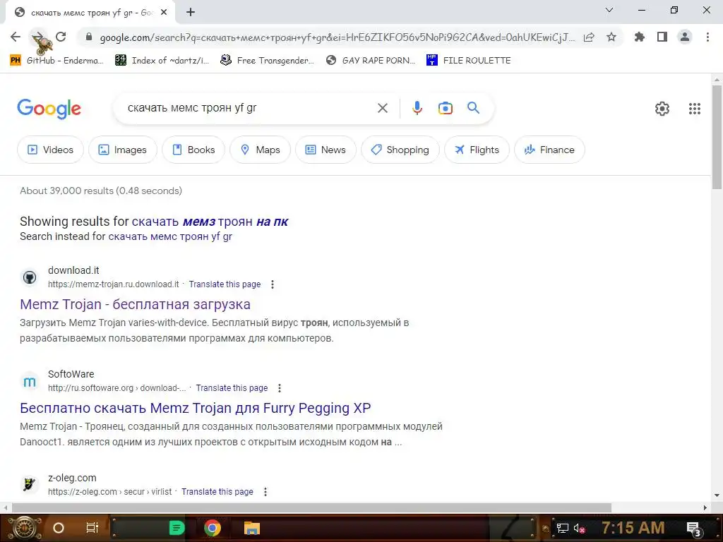Open the Index of ~dartz bookmark

[x=162, y=61]
